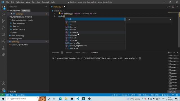Image resolution: width=180 pixels, height=101 pixels.
Task: Select the sketch.py editor tab
Action: pyautogui.click(x=58, y=7)
